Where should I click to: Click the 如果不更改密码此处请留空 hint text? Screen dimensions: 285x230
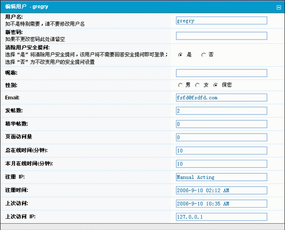pos(35,39)
